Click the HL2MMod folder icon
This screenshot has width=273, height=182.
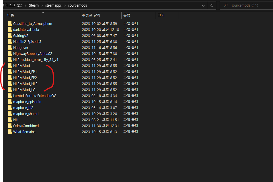pyautogui.click(x=10, y=66)
